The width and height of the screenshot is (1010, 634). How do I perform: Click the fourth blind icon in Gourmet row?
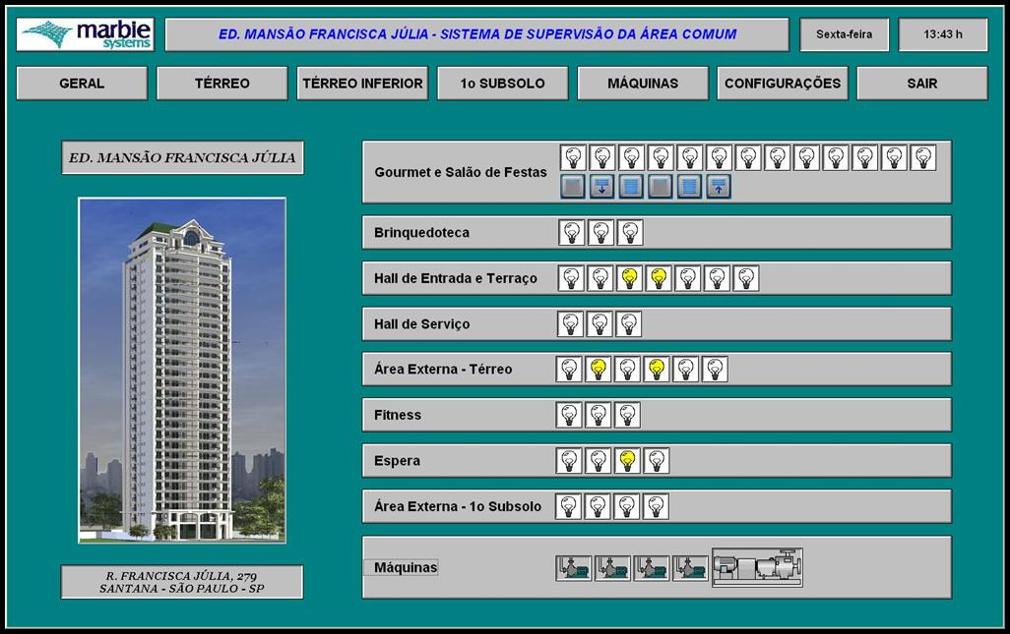660,187
